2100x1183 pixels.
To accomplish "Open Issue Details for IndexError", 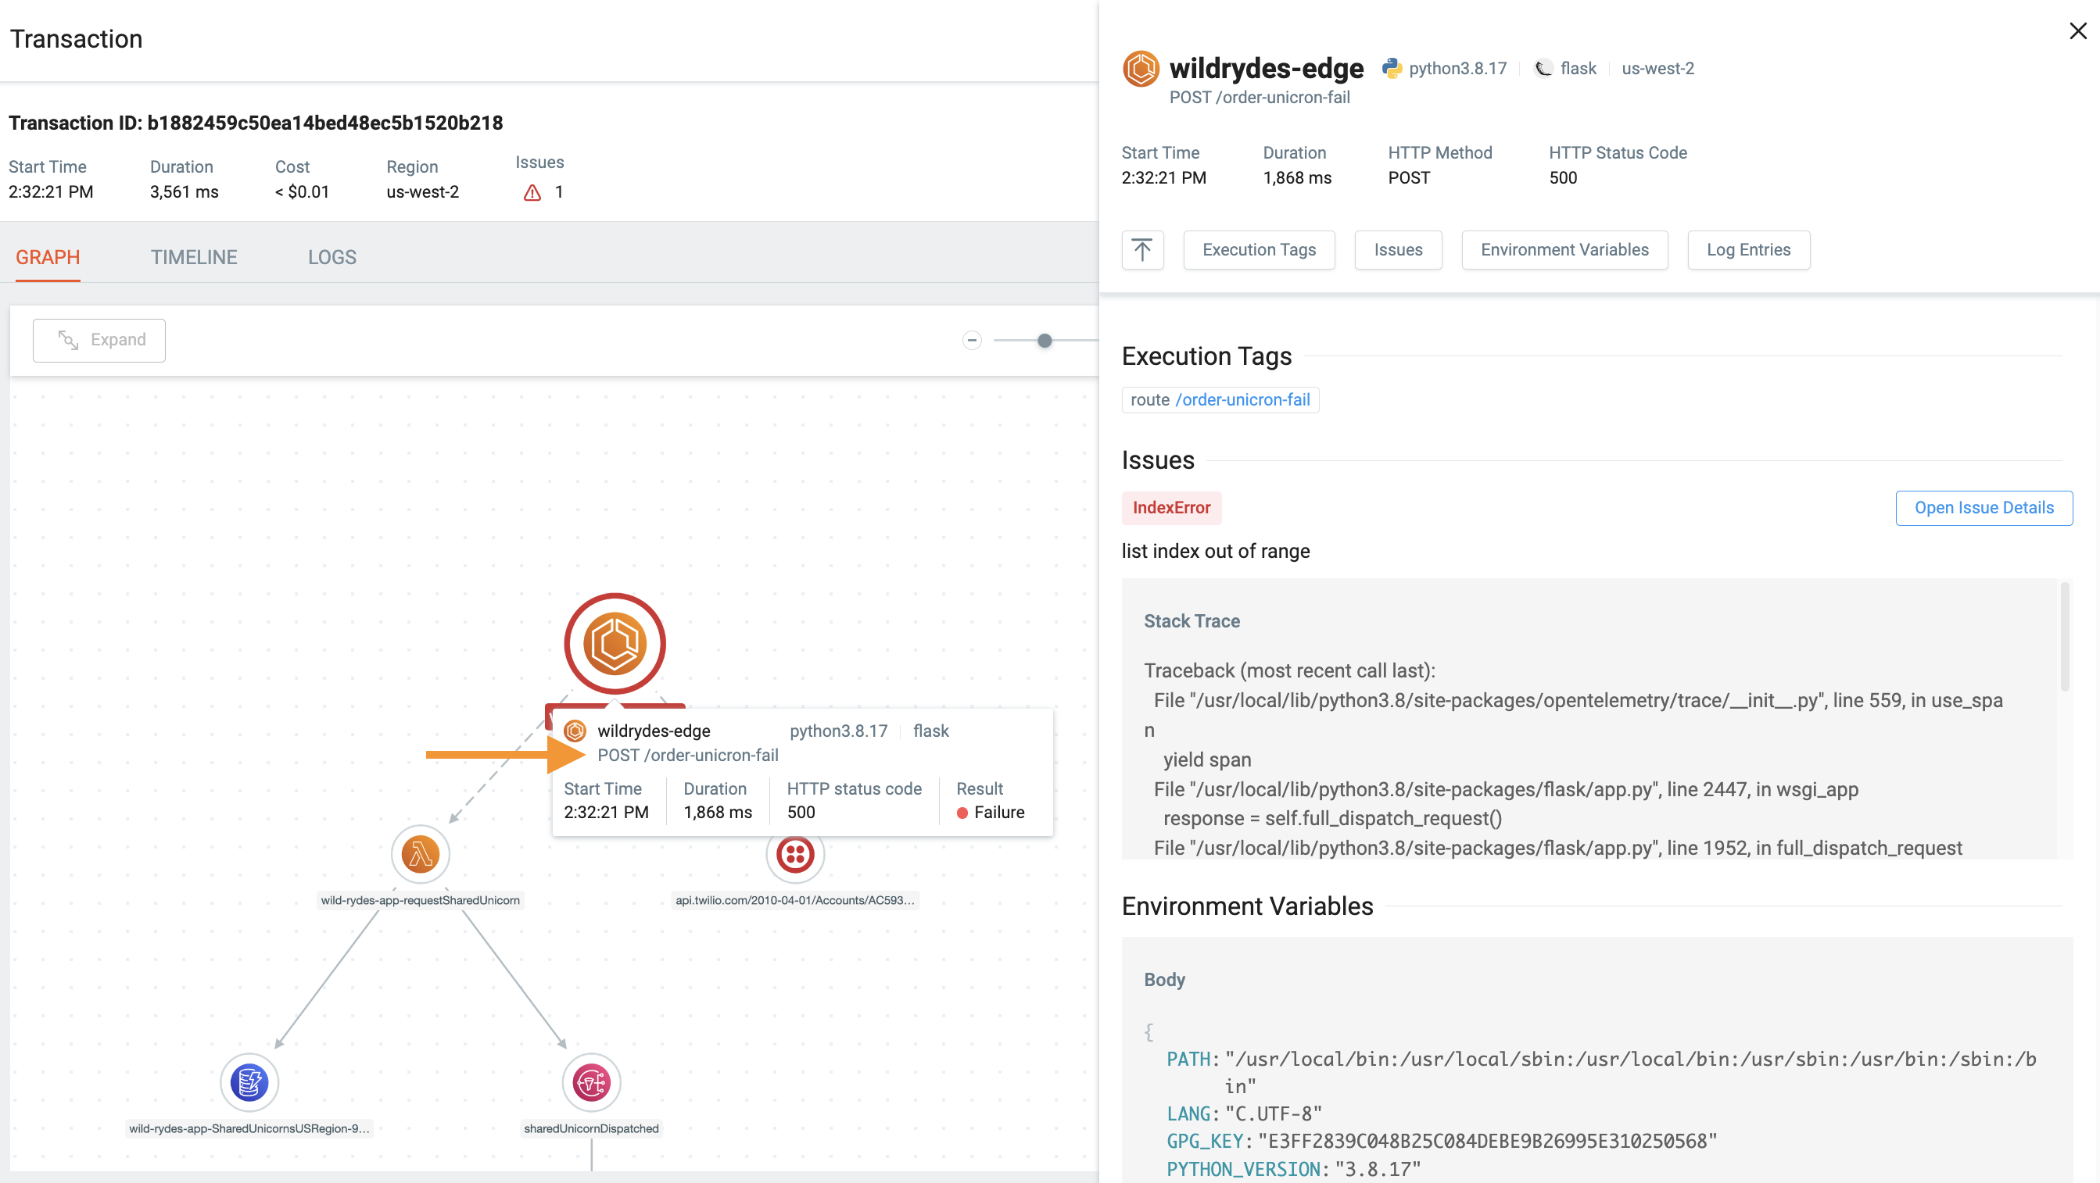I will point(1984,508).
